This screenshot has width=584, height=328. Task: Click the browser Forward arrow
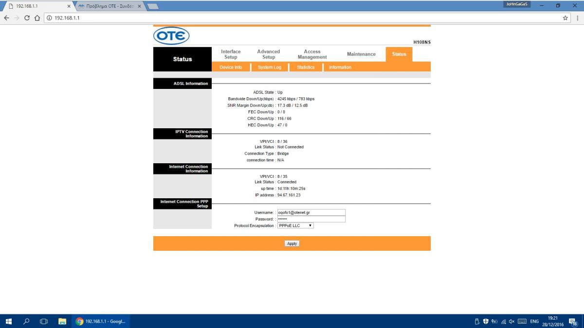(x=17, y=17)
